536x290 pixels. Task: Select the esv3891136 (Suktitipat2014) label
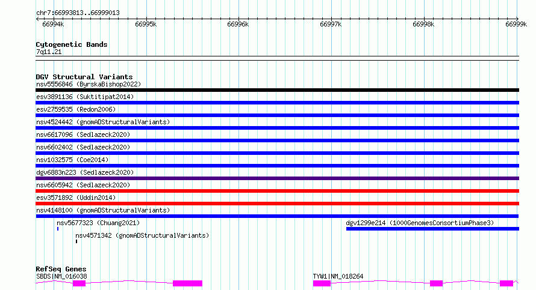coord(85,97)
